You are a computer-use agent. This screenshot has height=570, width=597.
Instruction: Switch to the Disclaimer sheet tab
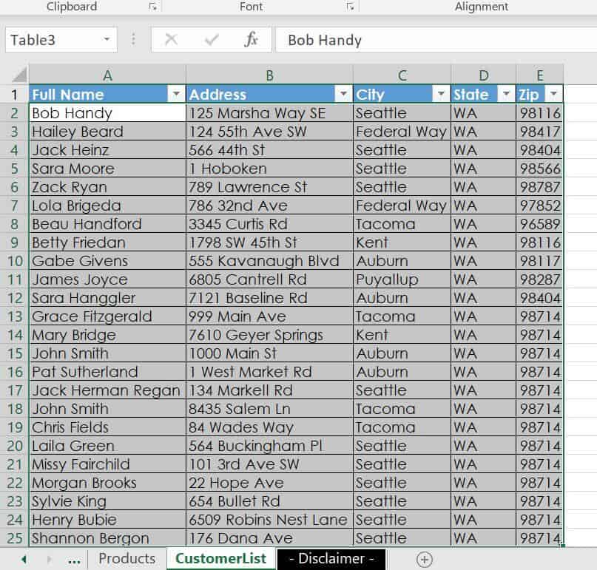coord(331,559)
